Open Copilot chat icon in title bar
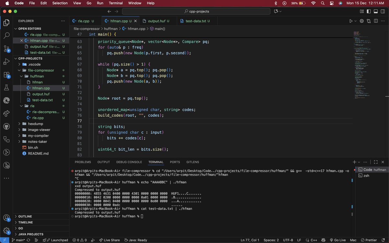 coord(276,11)
